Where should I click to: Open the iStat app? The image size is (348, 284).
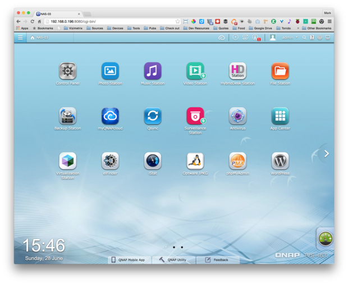coord(153,161)
